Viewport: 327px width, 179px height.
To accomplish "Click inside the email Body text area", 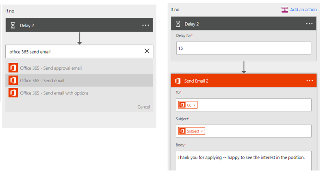I will coord(243,160).
